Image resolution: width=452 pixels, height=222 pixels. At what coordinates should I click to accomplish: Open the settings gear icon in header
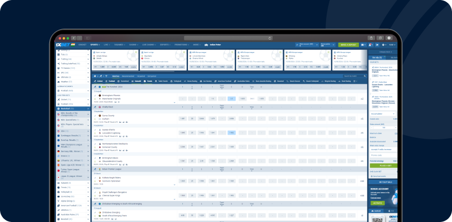point(383,45)
